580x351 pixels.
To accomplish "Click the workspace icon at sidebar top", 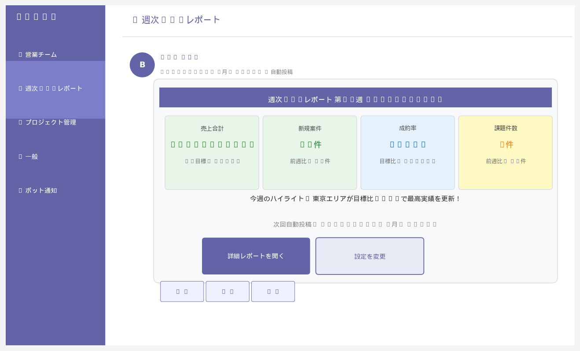I will pos(18,16).
